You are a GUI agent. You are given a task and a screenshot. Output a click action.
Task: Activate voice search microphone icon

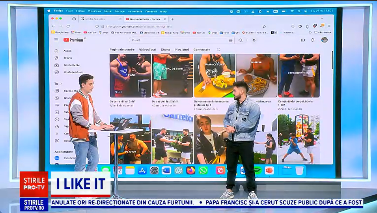[254, 40]
